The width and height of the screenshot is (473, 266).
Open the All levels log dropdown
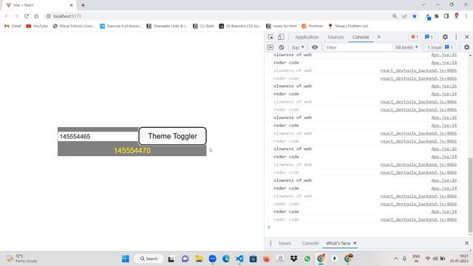pos(406,47)
